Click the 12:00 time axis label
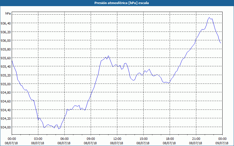Screen dimensions: 234x146 (117, 139)
